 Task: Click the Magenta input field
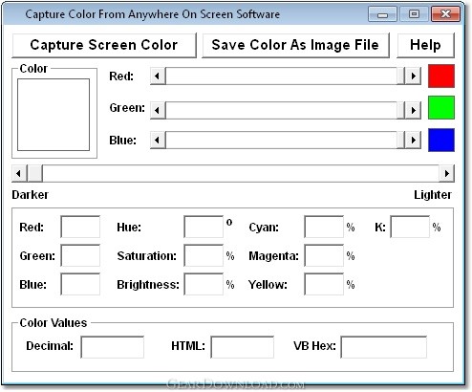pos(324,255)
